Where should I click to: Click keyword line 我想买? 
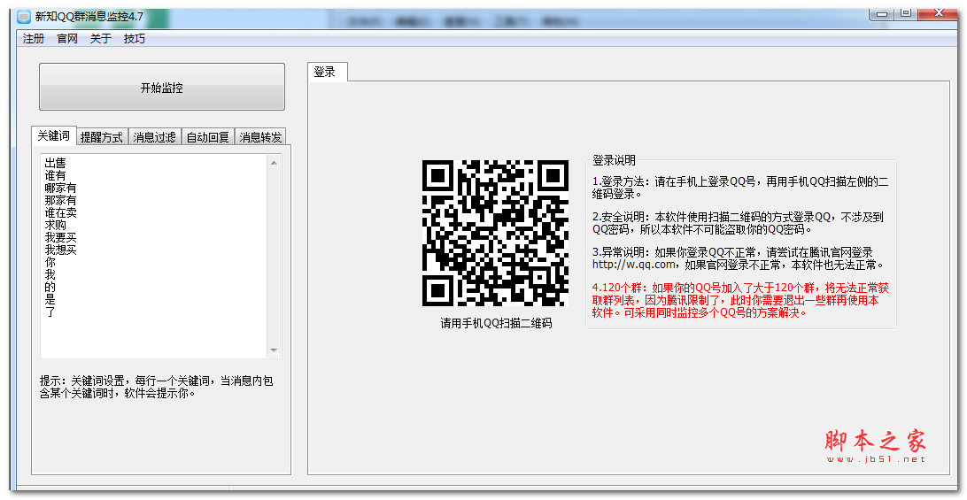pos(60,250)
